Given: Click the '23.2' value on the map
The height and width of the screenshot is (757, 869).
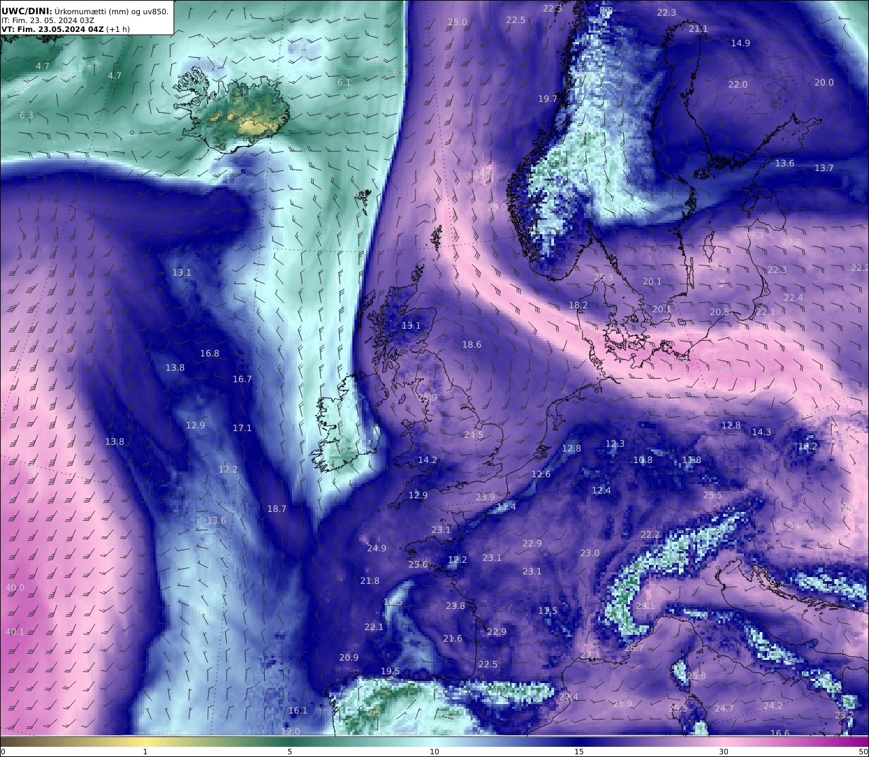Looking at the screenshot, I should pos(844,716).
